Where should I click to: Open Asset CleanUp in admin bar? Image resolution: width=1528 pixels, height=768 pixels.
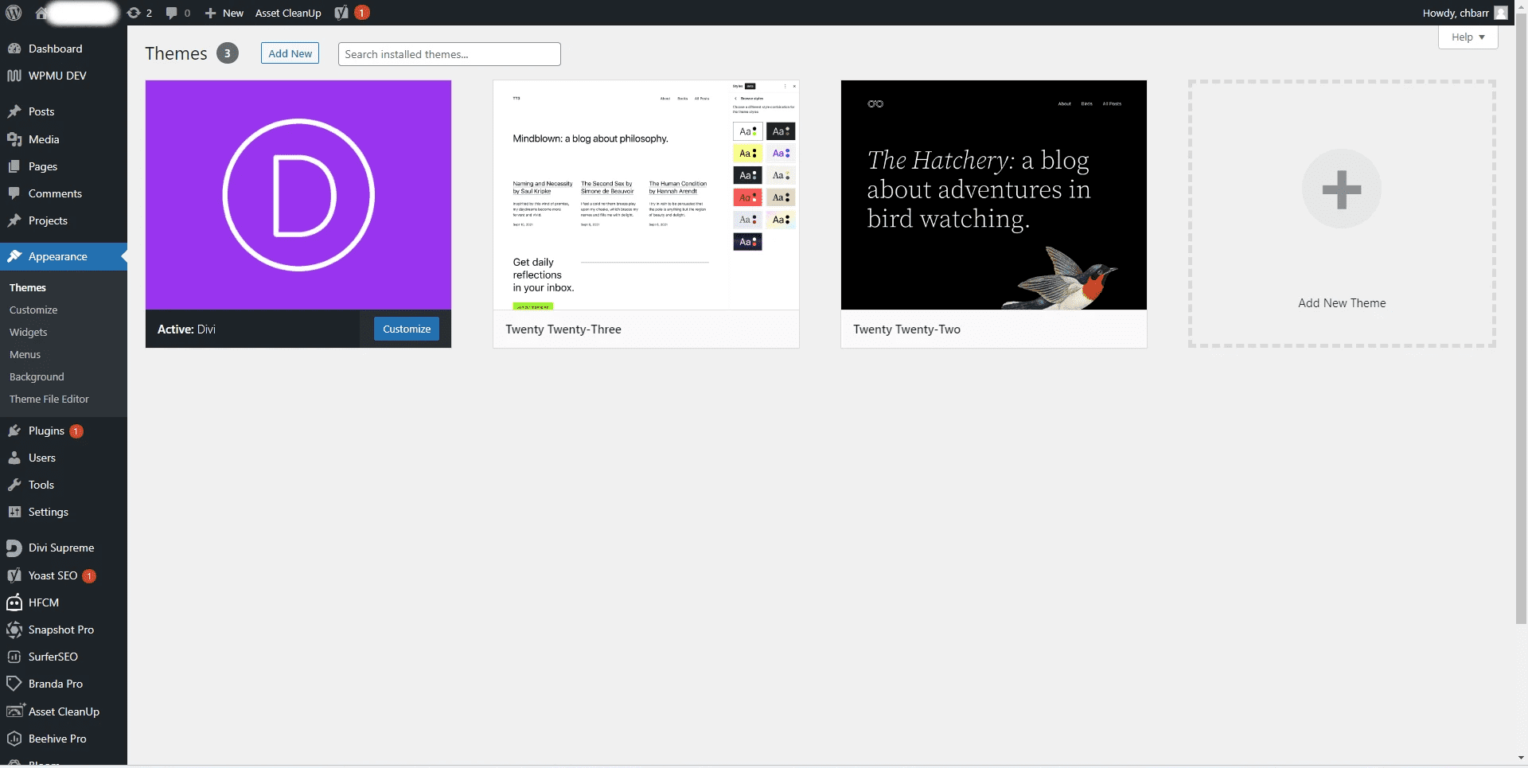288,13
